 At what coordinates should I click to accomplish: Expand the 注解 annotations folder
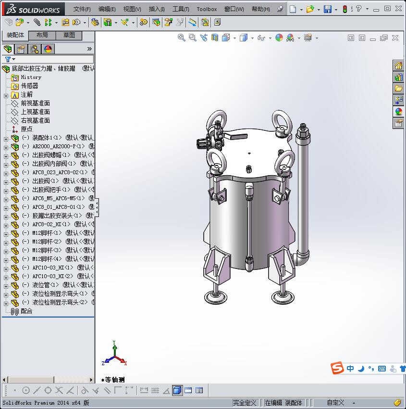tap(6, 95)
